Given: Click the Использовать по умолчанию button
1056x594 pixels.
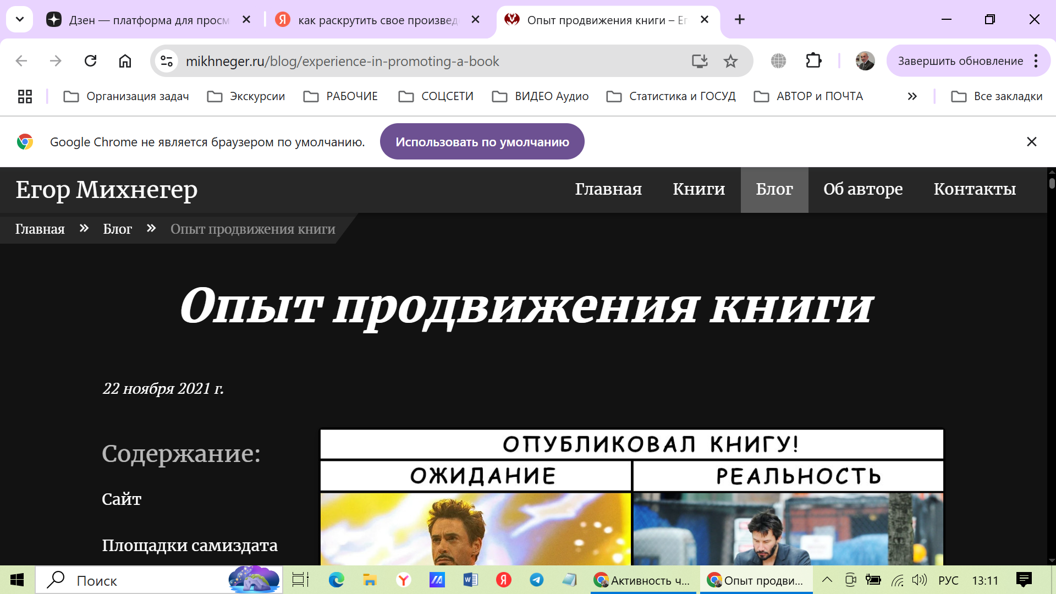Looking at the screenshot, I should [x=482, y=142].
